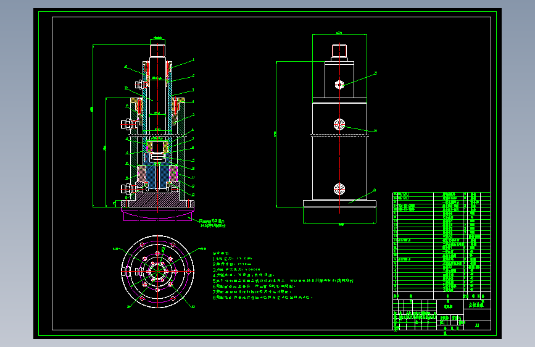535x347 pixels.
Task: Select the middle port circle on side view
Action: click(339, 124)
